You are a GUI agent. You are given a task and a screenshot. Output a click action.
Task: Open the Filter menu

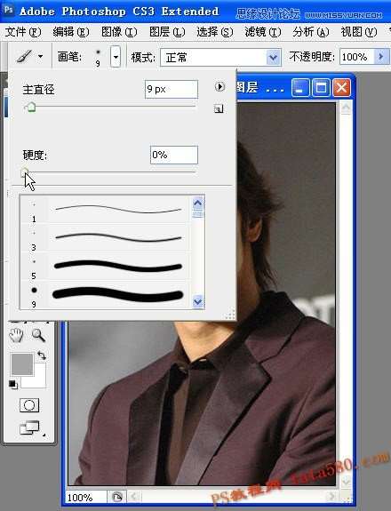click(x=263, y=32)
